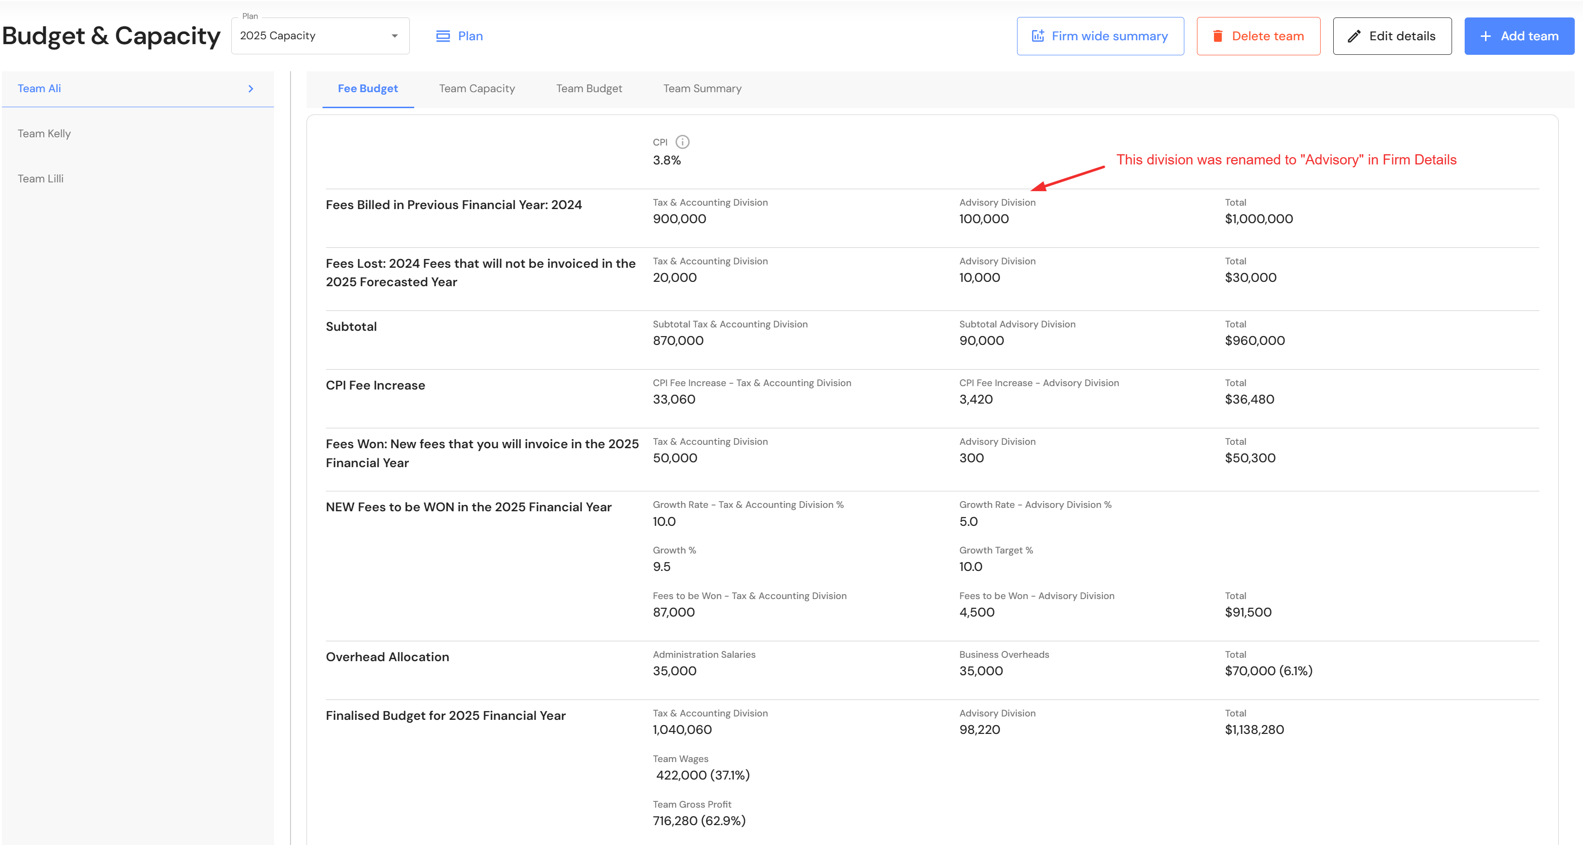Click the chart icon in Firm wide summary
The image size is (1583, 845).
(x=1037, y=36)
